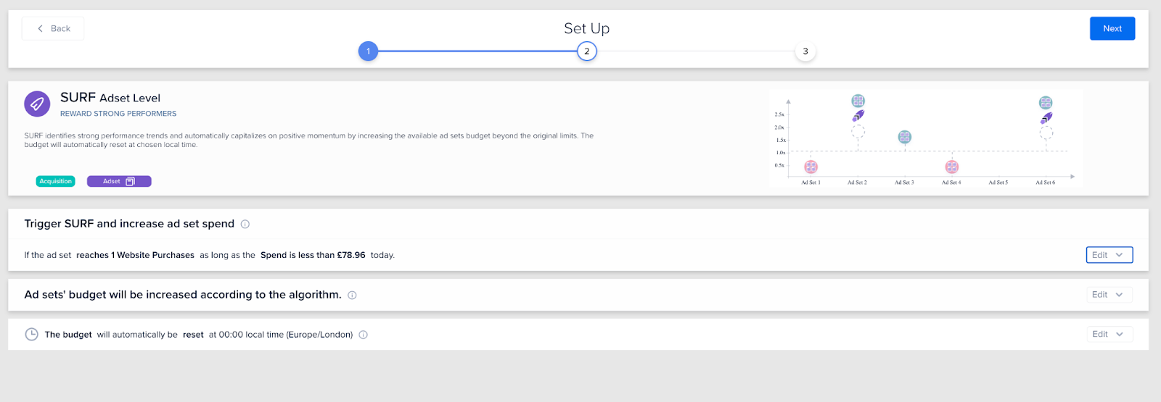Click the blue Ad Set 3 chart marker
Image resolution: width=1161 pixels, height=402 pixels.
(x=904, y=137)
